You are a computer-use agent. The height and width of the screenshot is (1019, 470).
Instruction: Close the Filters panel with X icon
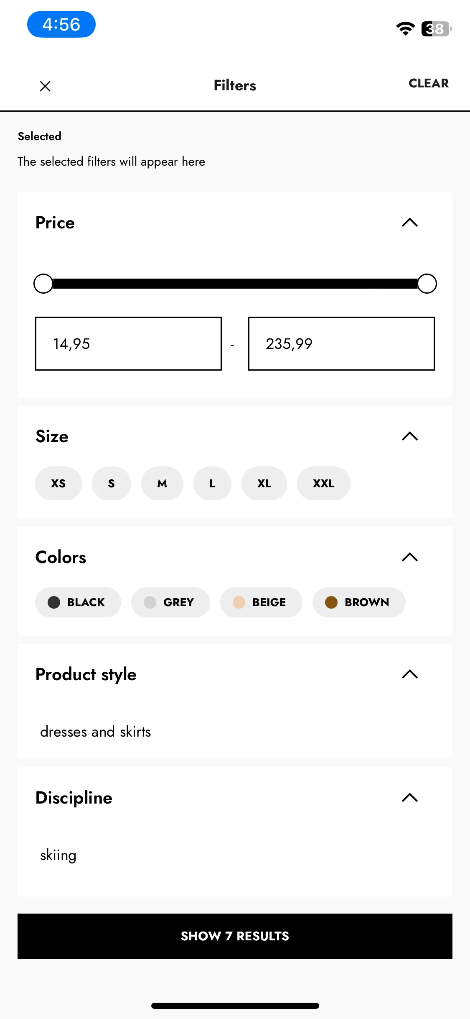tap(45, 86)
